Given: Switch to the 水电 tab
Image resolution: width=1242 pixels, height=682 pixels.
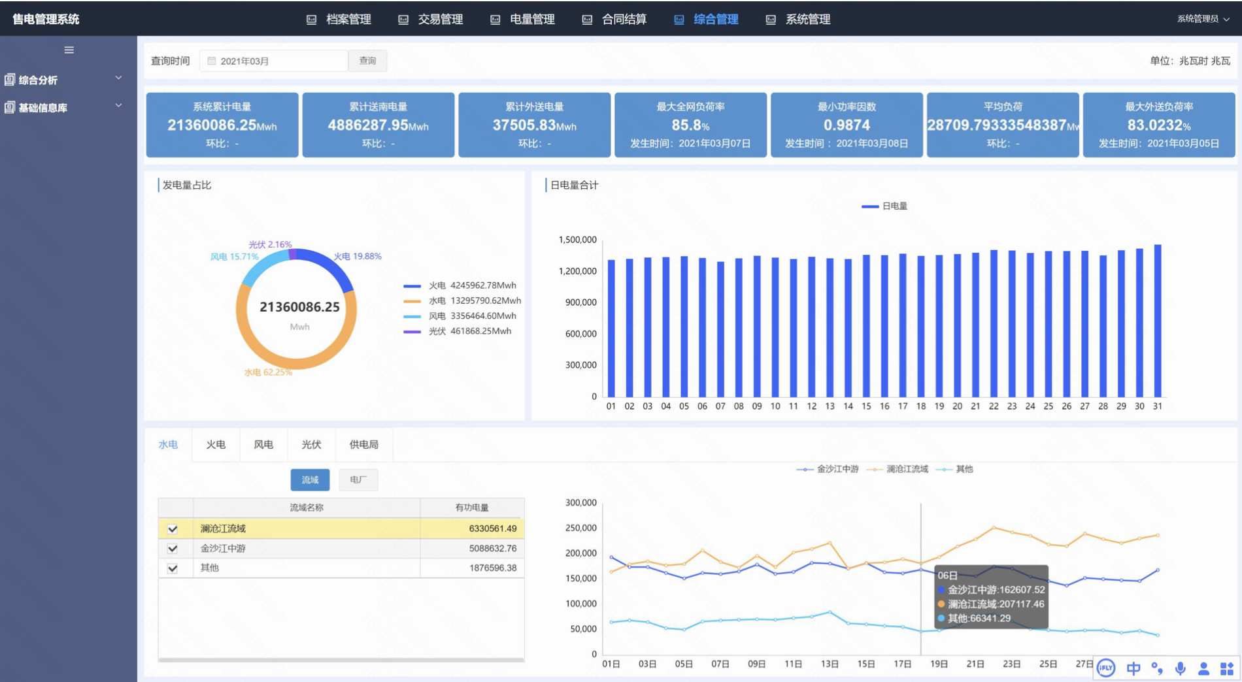Looking at the screenshot, I should click(168, 445).
